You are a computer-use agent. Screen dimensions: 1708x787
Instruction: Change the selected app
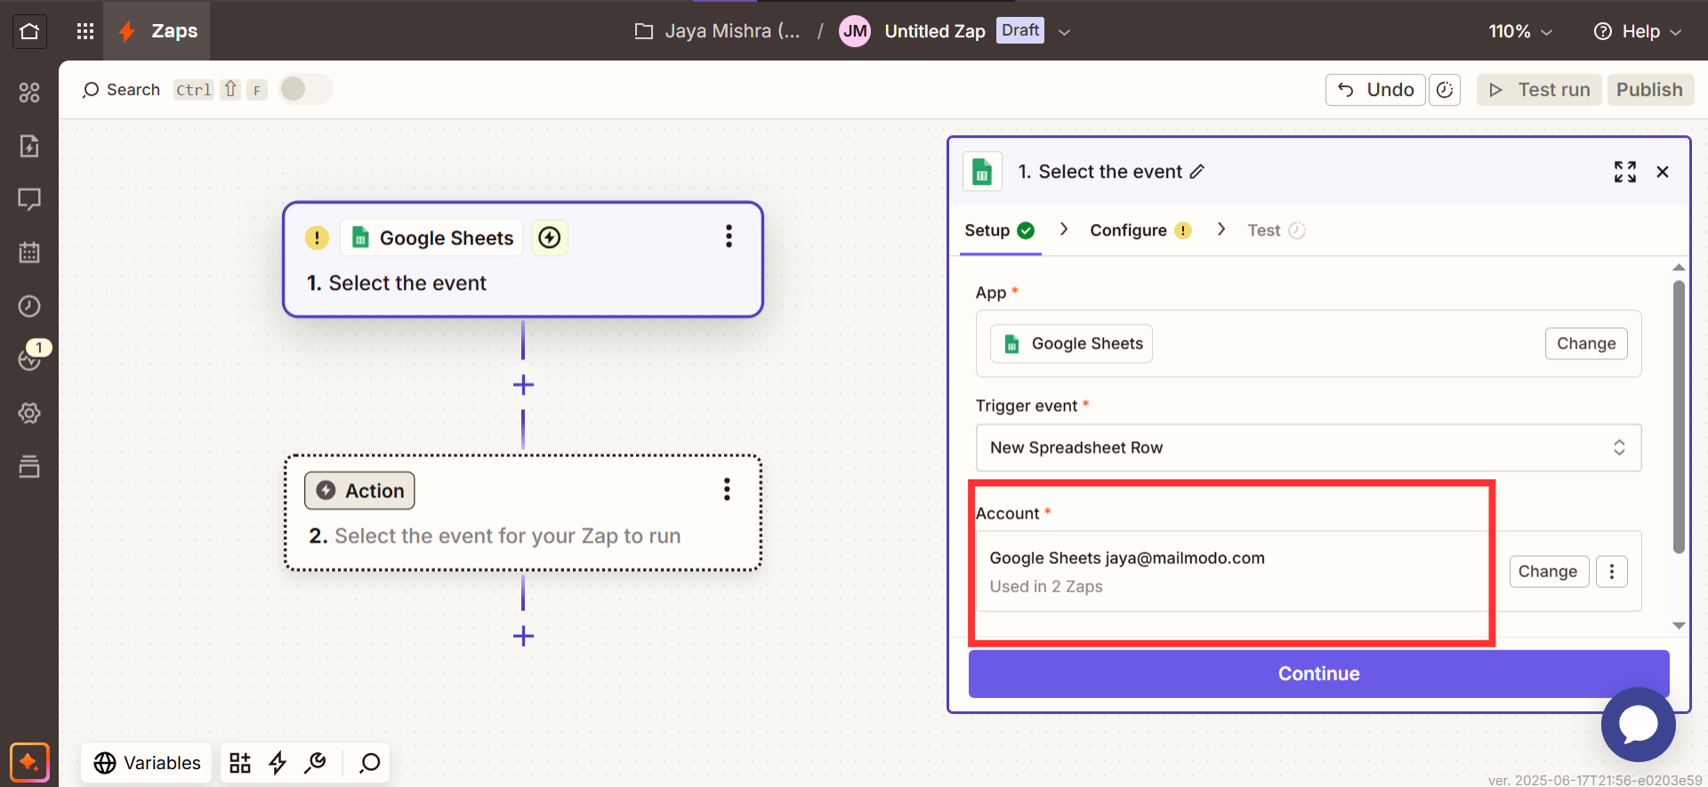[1586, 343]
